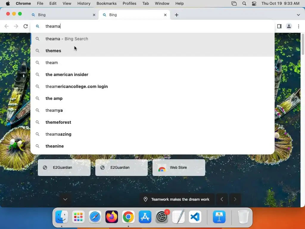
Task: Click Chrome icon in the Dock
Action: pyautogui.click(x=128, y=217)
